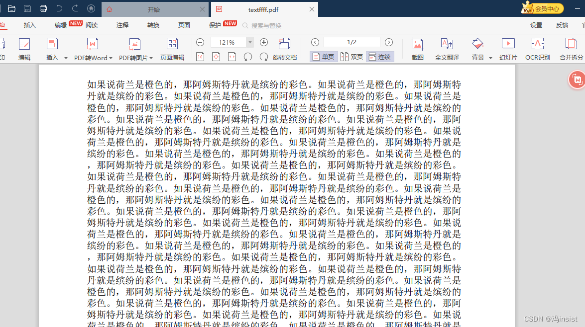Click the undo arrow icon

click(60, 8)
